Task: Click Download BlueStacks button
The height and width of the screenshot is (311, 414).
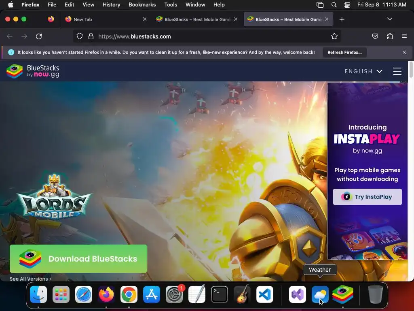Action: 78,259
